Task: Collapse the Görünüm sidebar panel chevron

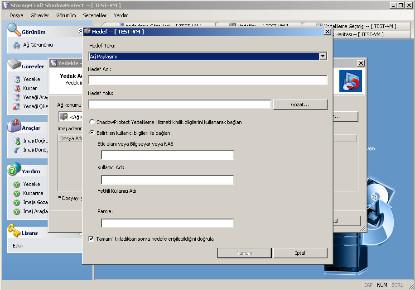Action: 80,31
